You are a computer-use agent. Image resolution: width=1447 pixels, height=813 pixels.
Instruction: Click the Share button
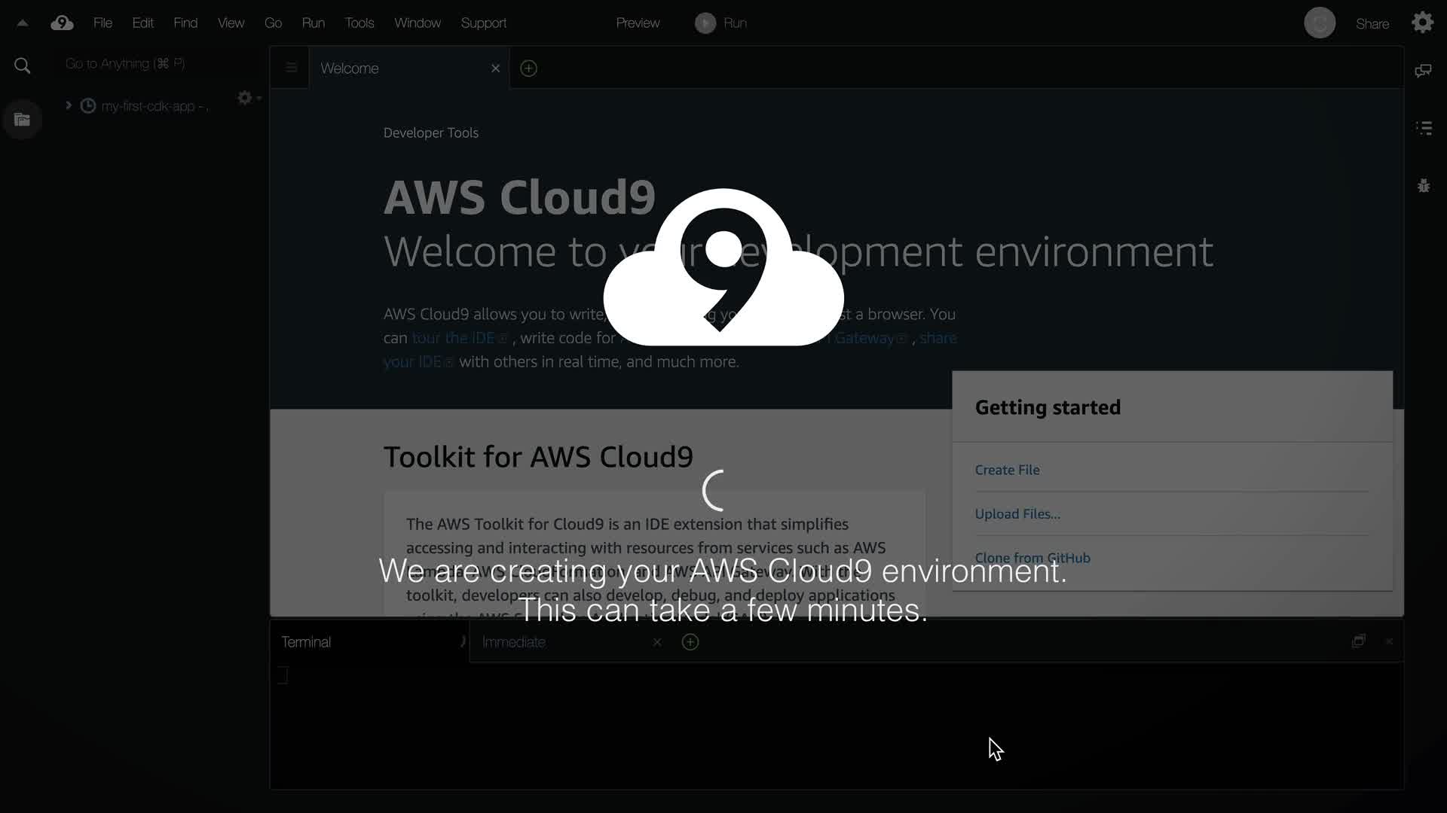(1372, 24)
